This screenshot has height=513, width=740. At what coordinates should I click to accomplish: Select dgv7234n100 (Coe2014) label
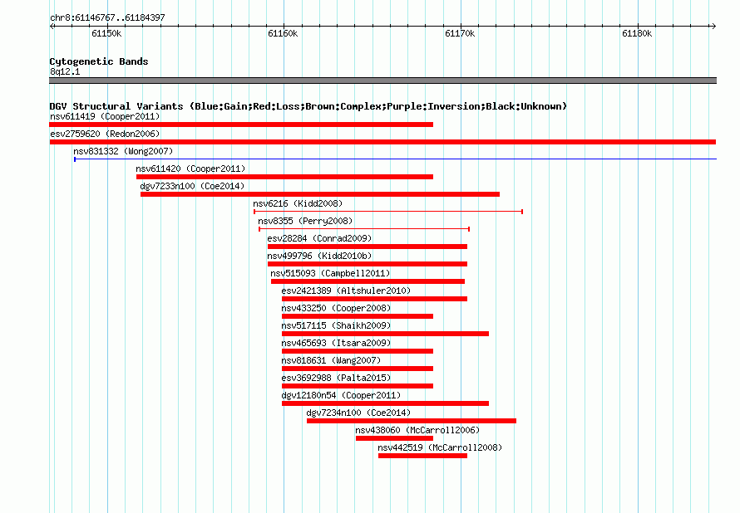tap(358, 413)
